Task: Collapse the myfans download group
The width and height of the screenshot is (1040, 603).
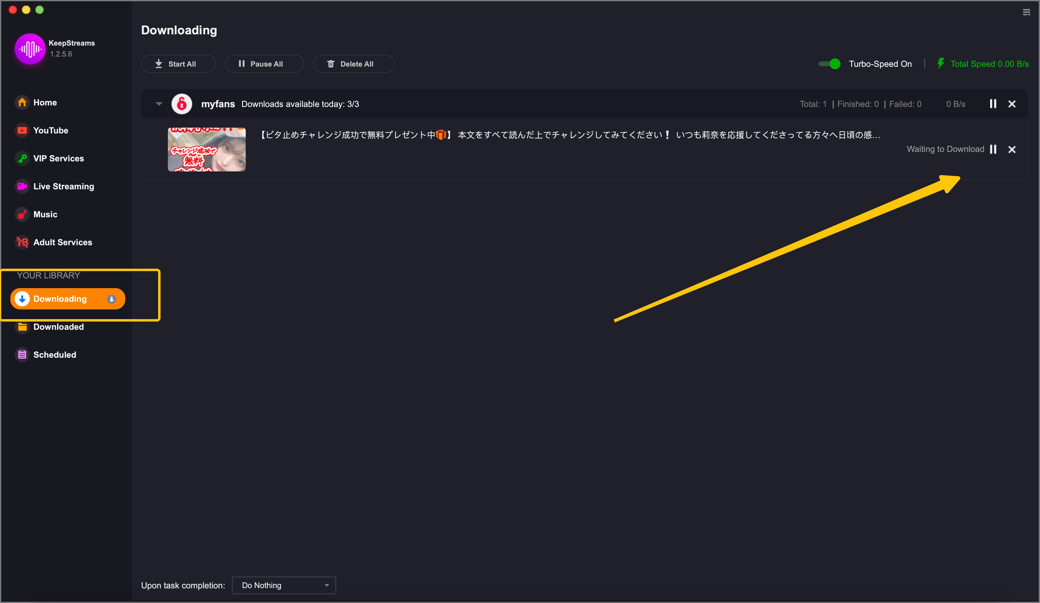Action: [x=159, y=104]
